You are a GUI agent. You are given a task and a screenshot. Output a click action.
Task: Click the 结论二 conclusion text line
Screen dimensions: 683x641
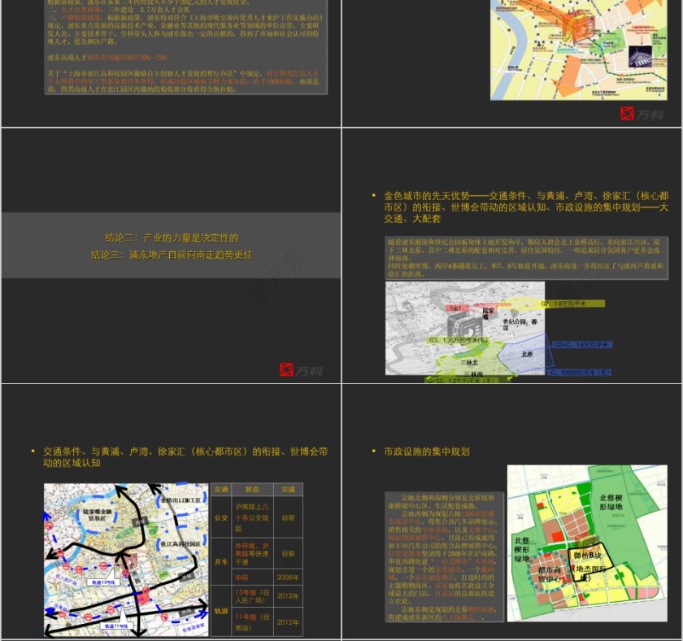172,238
